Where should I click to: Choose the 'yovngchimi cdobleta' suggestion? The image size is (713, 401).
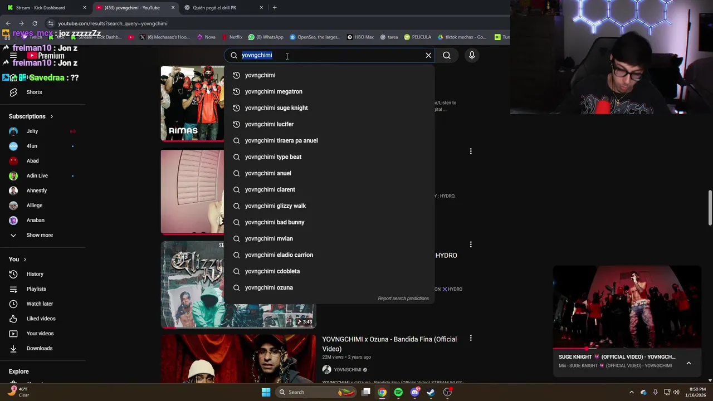click(329, 271)
